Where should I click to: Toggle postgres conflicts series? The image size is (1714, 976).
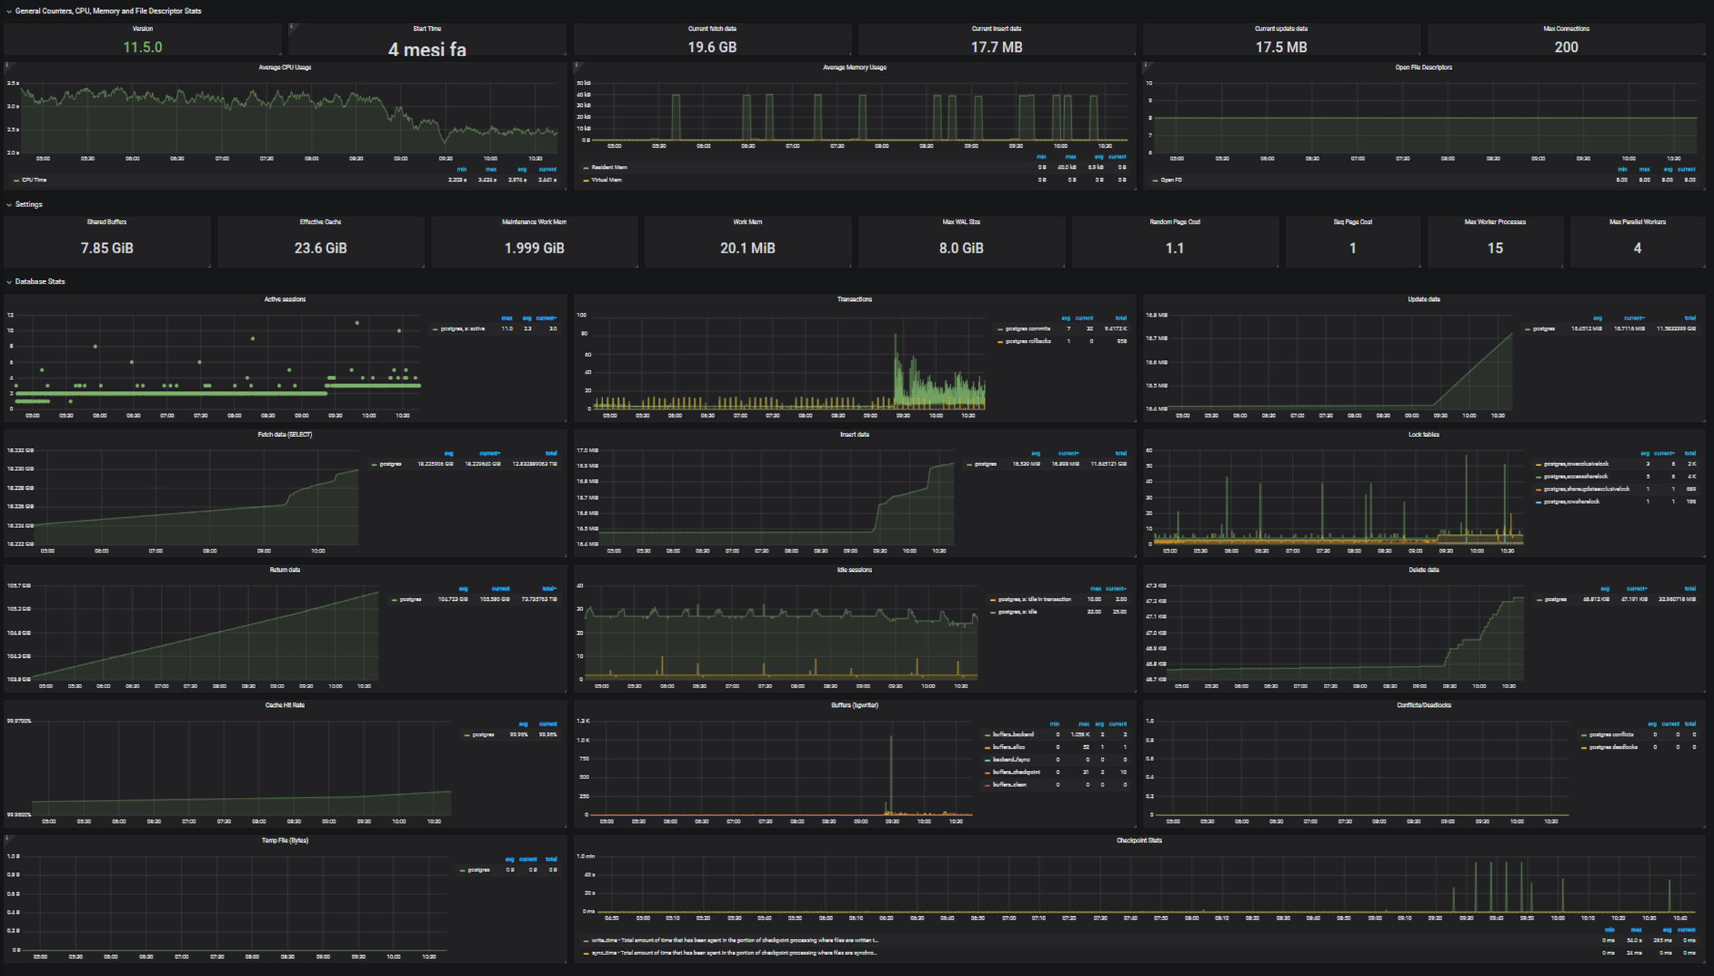tap(1611, 734)
